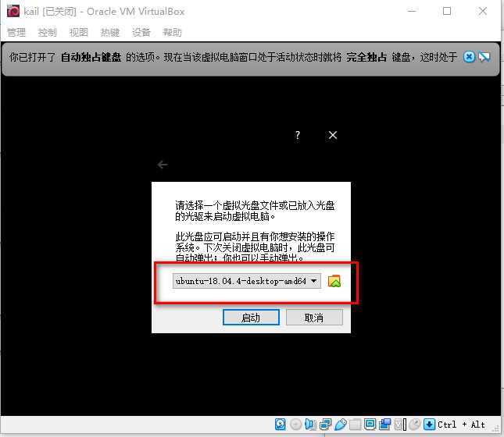The image size is (504, 437).
Task: Click the optical drive status icon
Action: coord(295,425)
